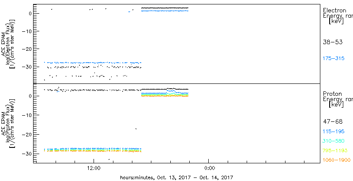This screenshot has height=181, width=353.
Task: Click the 12:00 time axis label
Action: tap(94, 168)
